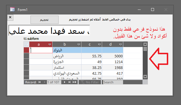
Task: Close the form with the small X button
Action: [x=10, y=17]
